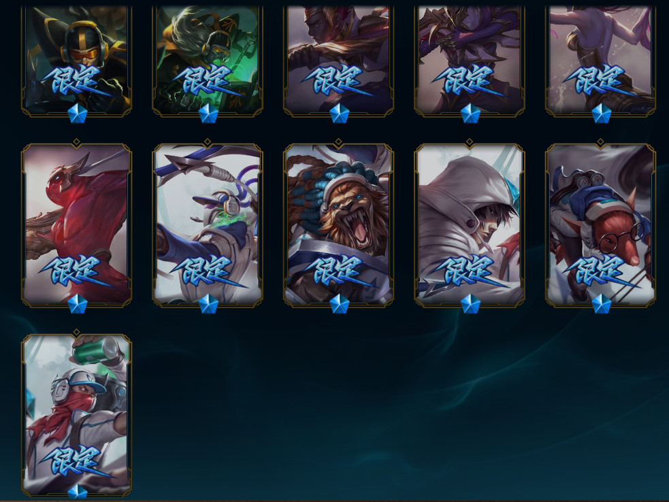669x502 pixels.
Task: Select the white-hooded assassin skin card
Action: tap(470, 224)
